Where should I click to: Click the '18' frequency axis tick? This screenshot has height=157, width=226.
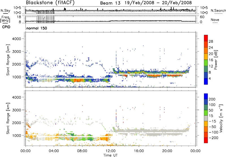click(x=19, y=17)
